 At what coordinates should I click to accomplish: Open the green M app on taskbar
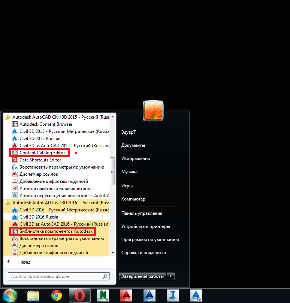point(103,295)
